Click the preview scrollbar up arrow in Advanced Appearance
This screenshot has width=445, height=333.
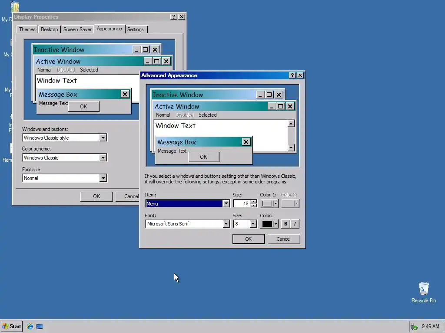click(291, 124)
